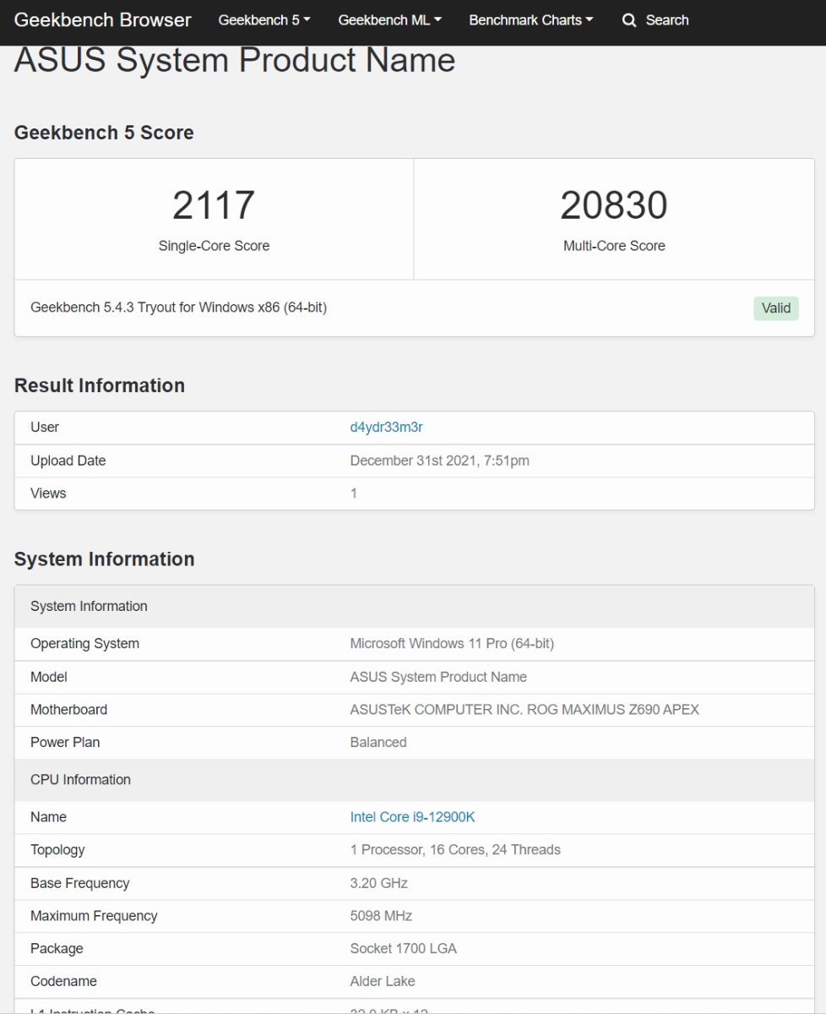This screenshot has width=826, height=1014.
Task: Open the Benchmark Charts dropdown
Action: click(531, 20)
